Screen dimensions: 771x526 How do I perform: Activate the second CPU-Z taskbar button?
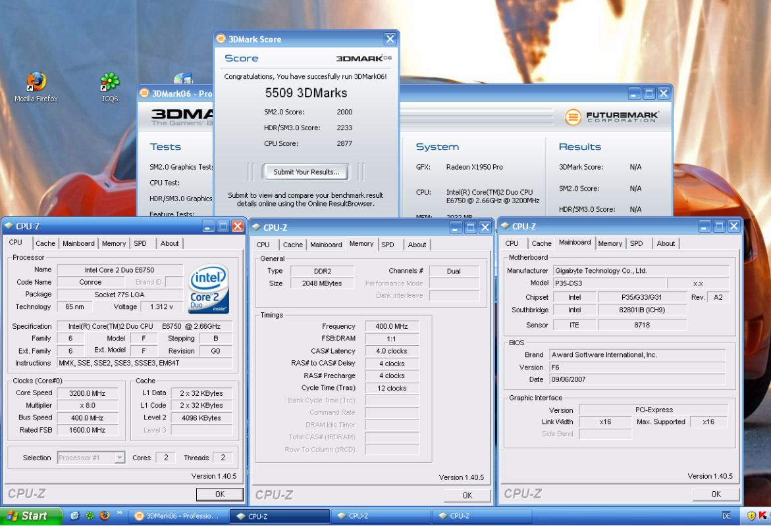pos(381,515)
